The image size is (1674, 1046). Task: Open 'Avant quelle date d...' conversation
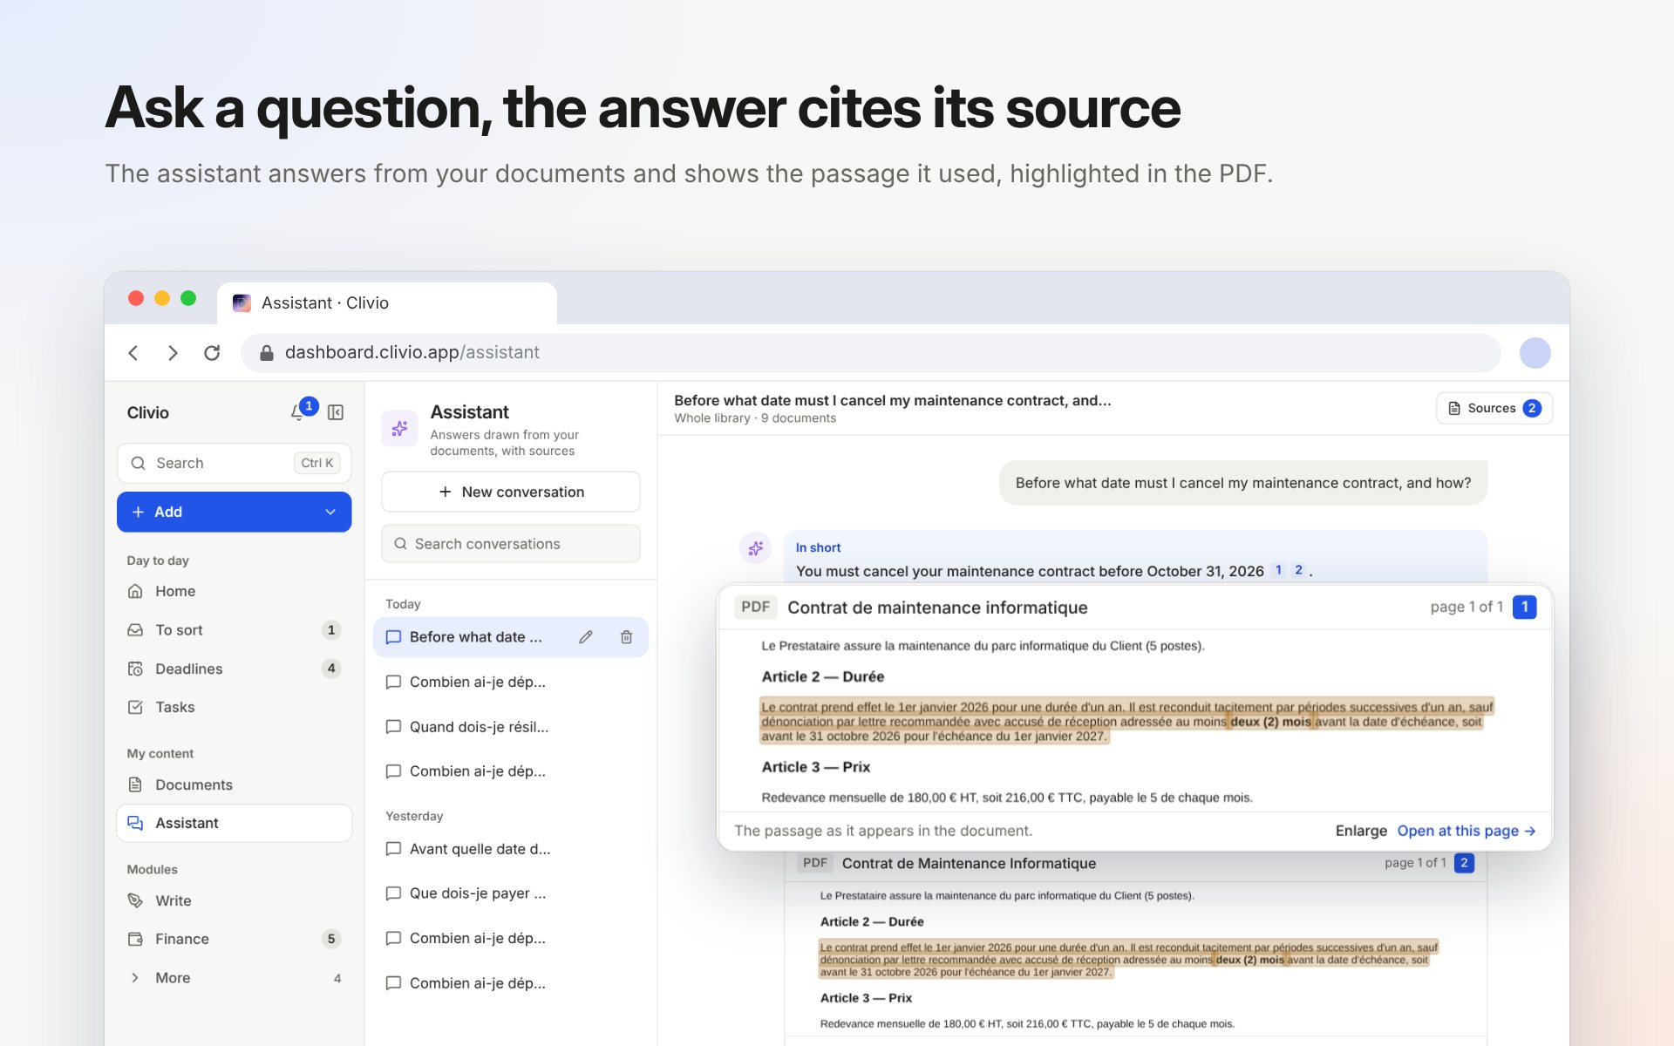(x=511, y=849)
